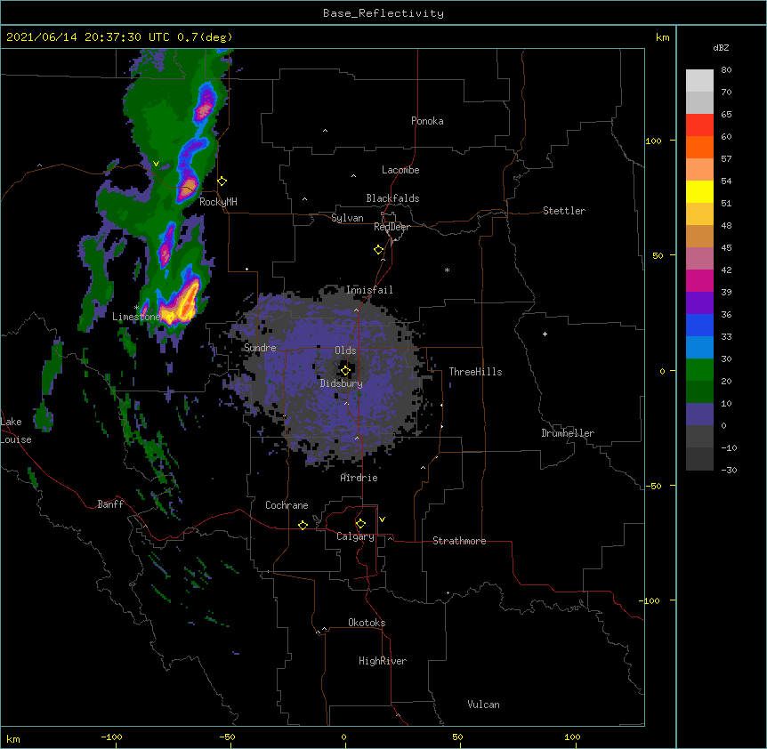Viewport: 767px width, 749px height.
Task: Click the RockyMH label
Action: 218,202
